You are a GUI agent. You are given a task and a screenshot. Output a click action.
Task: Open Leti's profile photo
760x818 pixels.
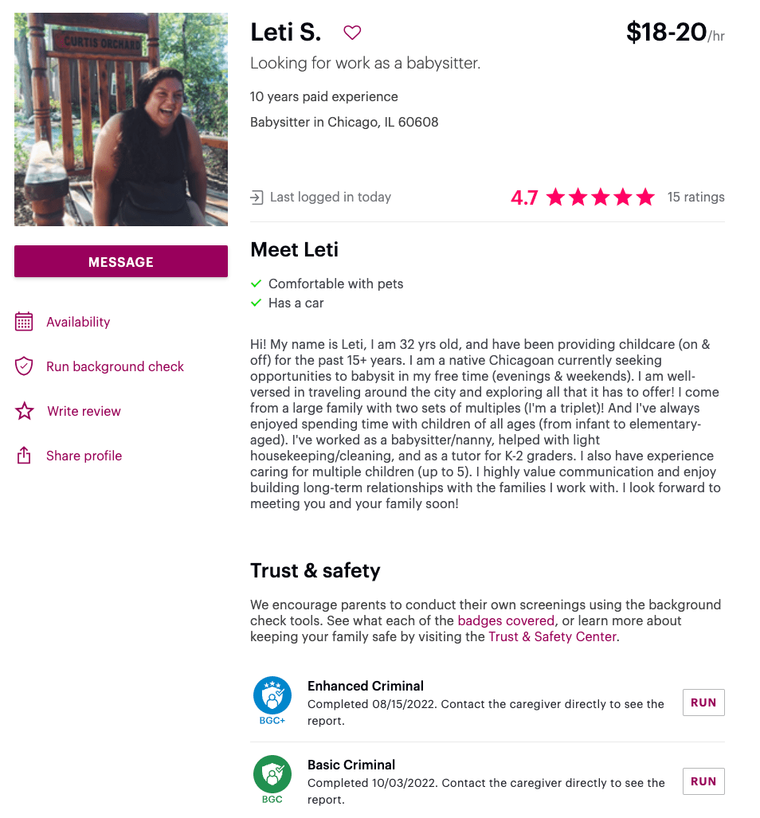(121, 119)
